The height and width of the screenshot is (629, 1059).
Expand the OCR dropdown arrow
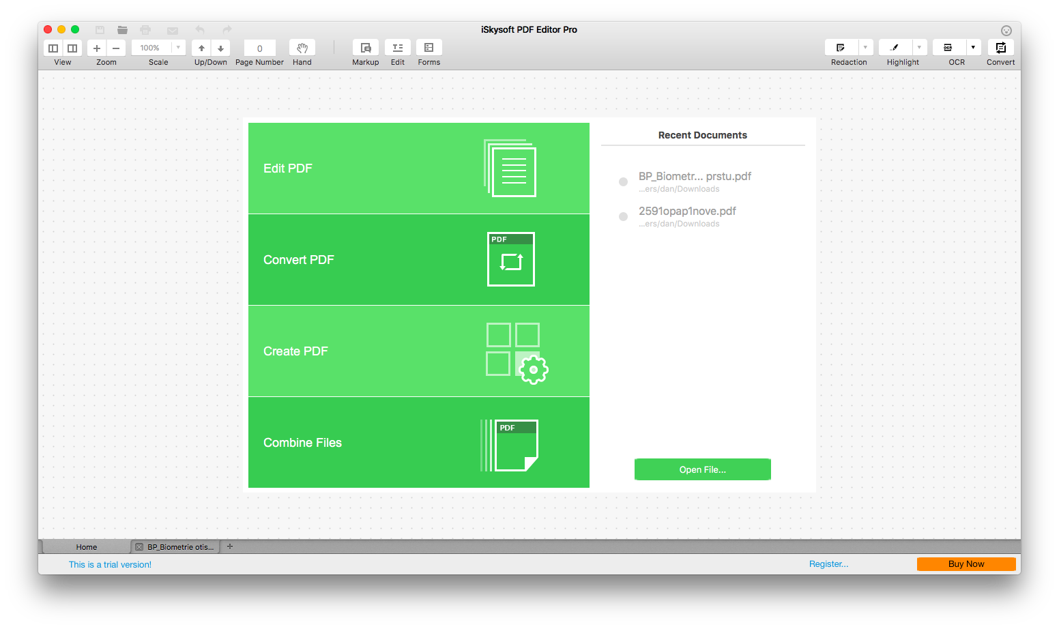973,48
